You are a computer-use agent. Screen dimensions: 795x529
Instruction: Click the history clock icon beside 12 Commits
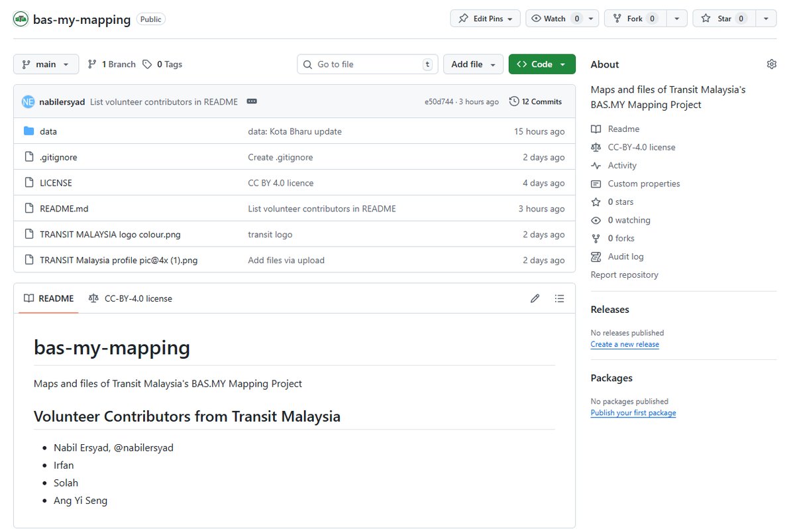tap(514, 101)
